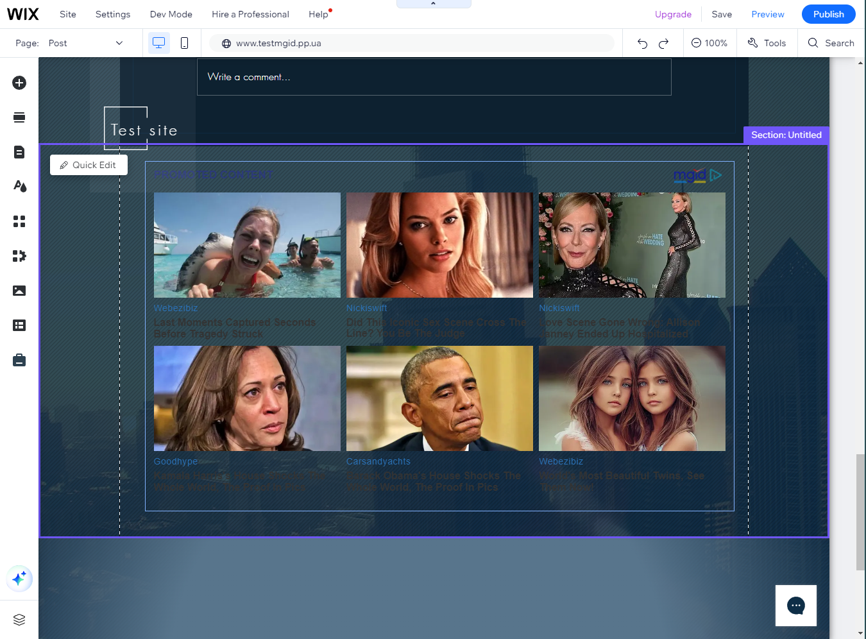The image size is (866, 639).
Task: Open the Layers icon at bottom left
Action: pos(19,620)
